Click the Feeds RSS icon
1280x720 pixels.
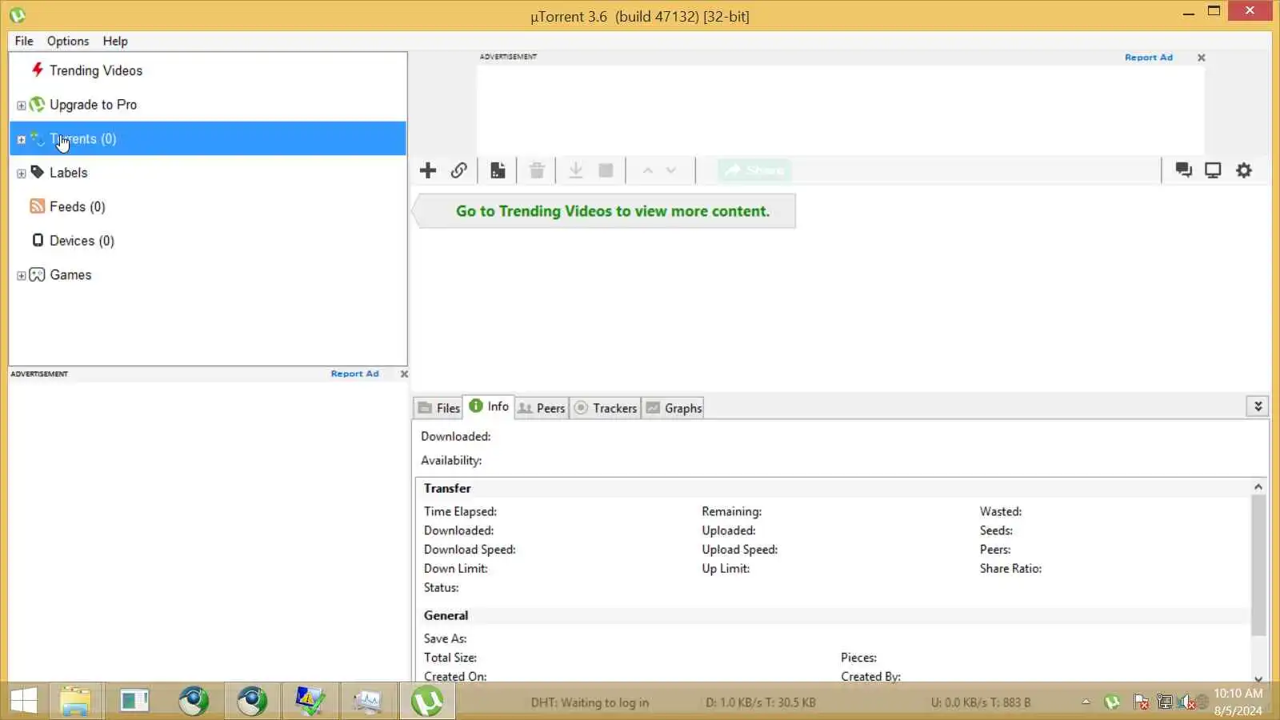[37, 206]
